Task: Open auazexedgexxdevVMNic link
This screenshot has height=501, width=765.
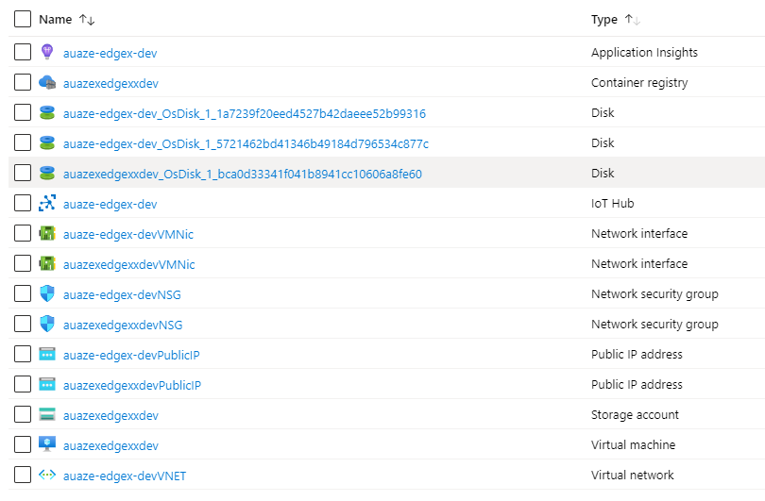Action: tap(129, 264)
